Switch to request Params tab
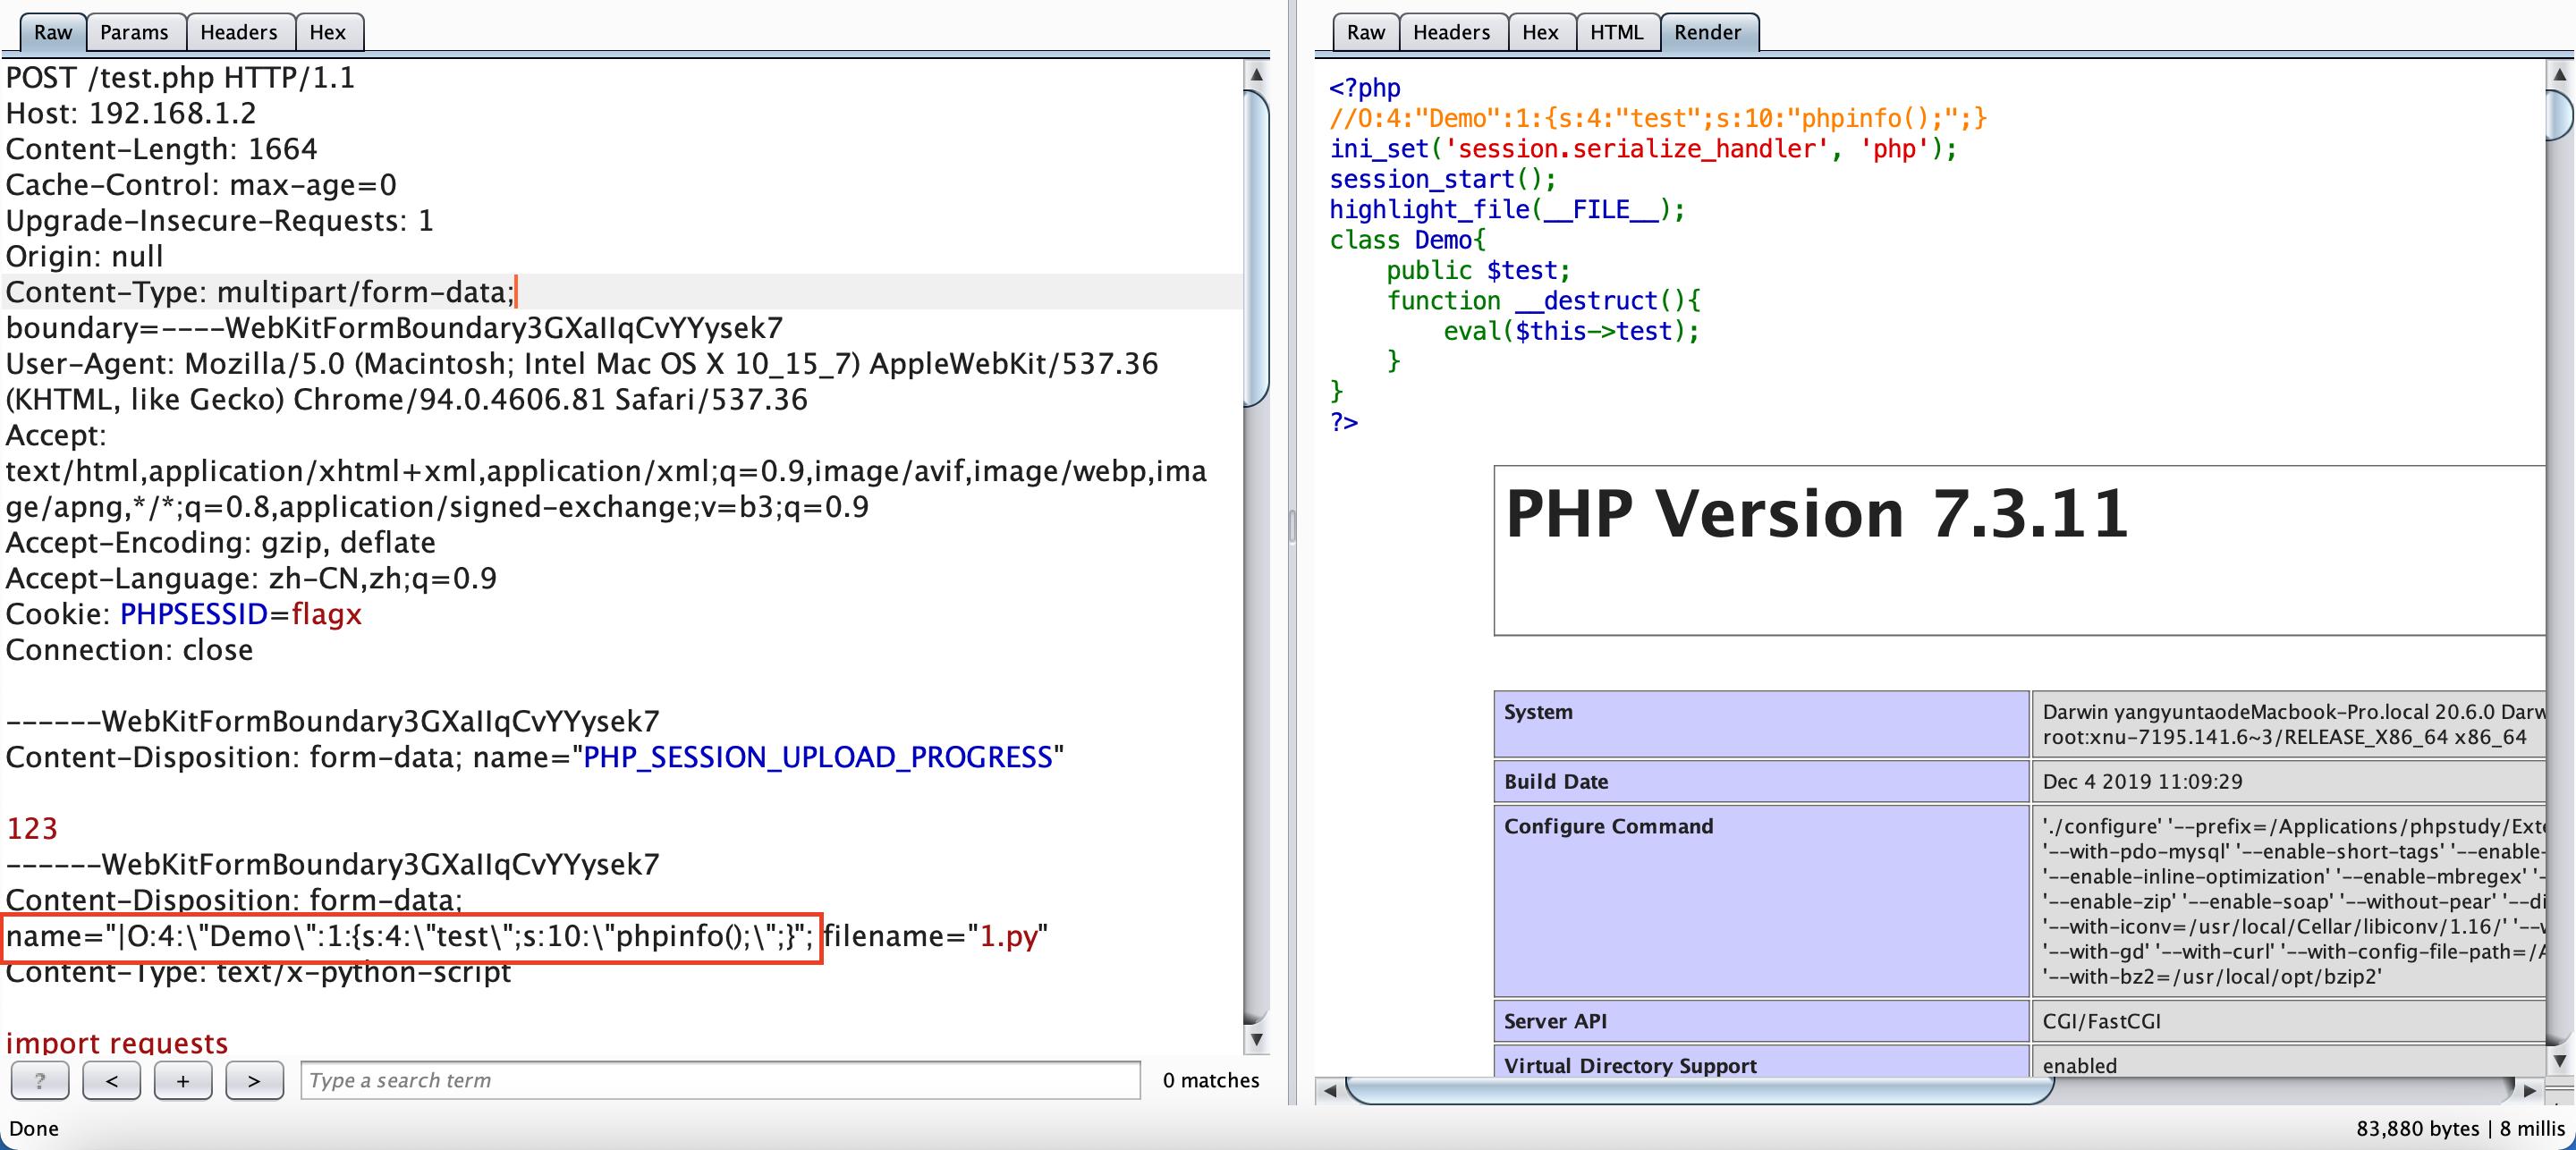 point(134,32)
